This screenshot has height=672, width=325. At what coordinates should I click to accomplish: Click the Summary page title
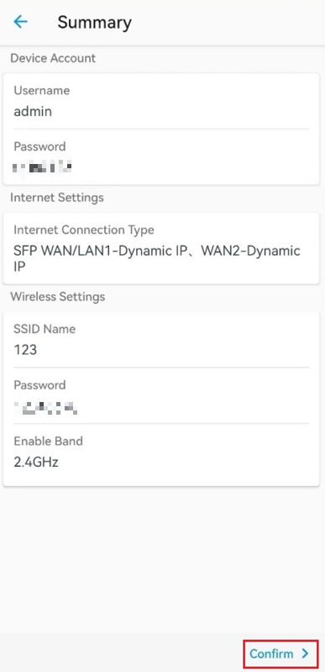(x=95, y=22)
